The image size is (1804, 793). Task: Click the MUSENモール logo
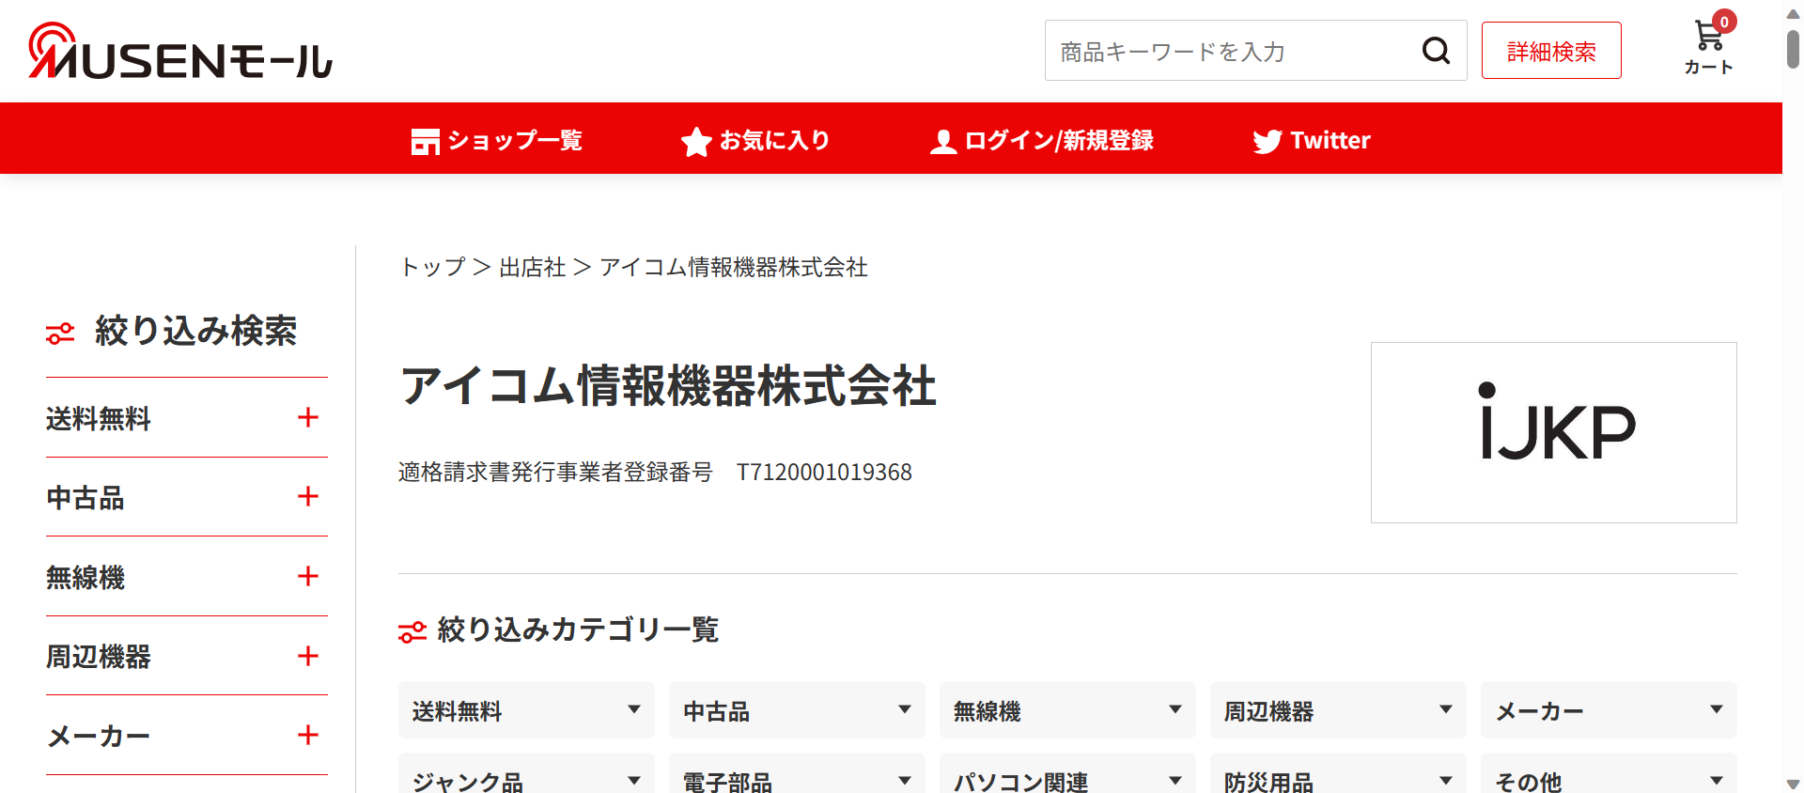(x=180, y=51)
